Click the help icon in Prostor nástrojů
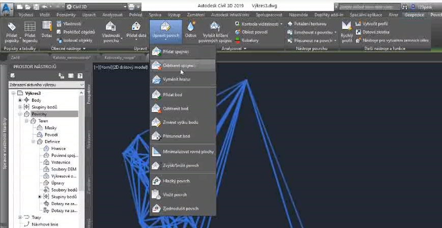This screenshot has height=228, width=442. 79,76
